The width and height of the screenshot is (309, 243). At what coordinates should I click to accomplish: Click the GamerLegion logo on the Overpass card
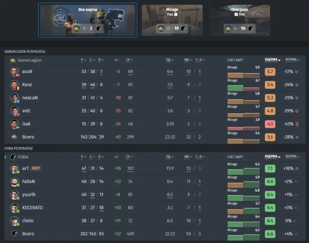click(229, 29)
